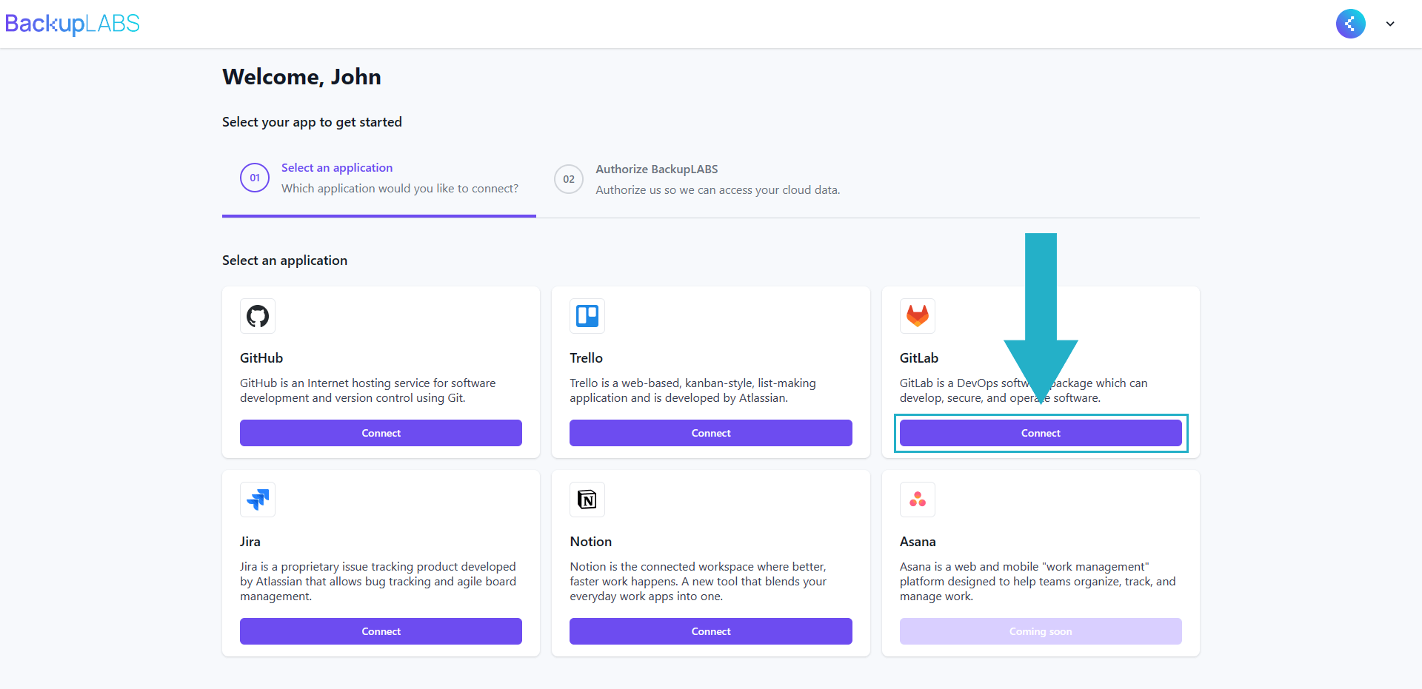The width and height of the screenshot is (1422, 689).
Task: Connect the Notion application
Action: (711, 631)
